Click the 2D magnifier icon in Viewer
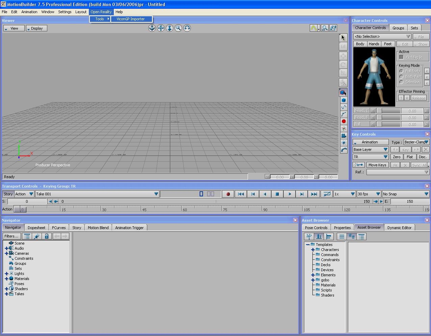 click(x=325, y=28)
